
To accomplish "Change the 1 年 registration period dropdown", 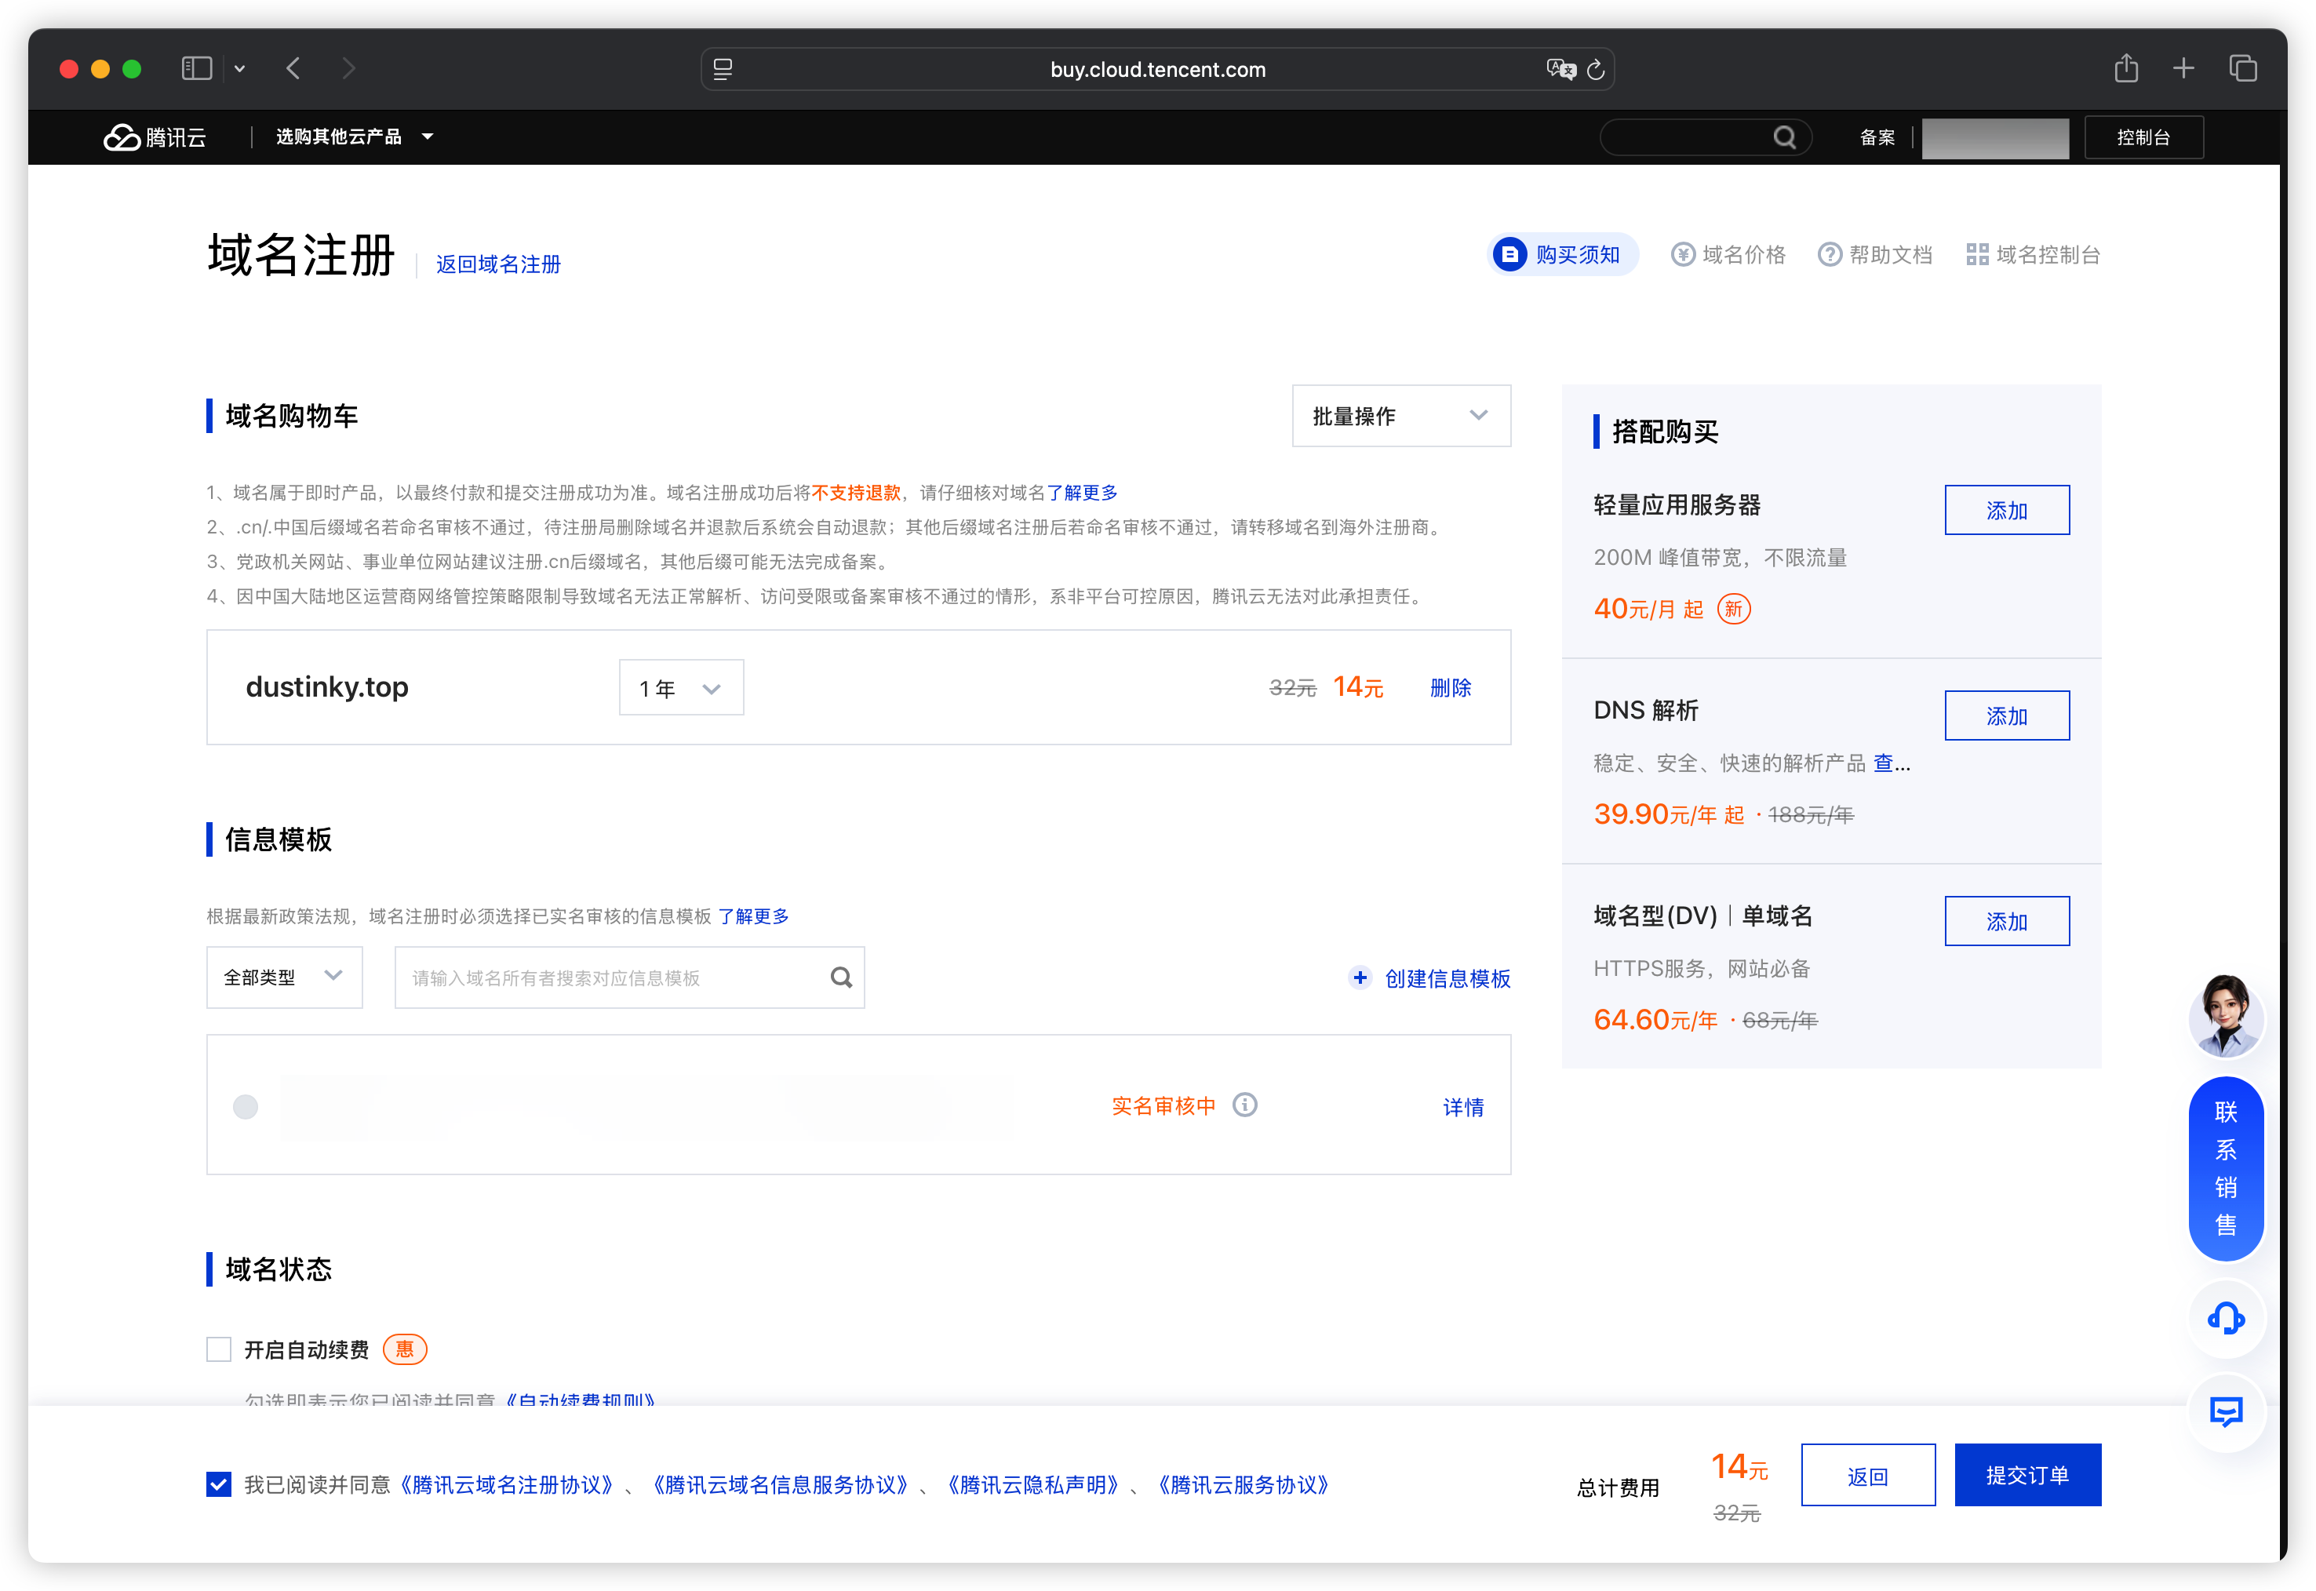I will pyautogui.click(x=681, y=688).
